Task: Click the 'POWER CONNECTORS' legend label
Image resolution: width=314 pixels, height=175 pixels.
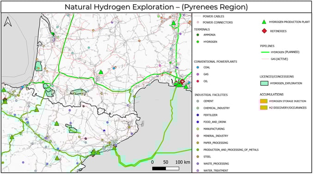Action: tap(217, 23)
